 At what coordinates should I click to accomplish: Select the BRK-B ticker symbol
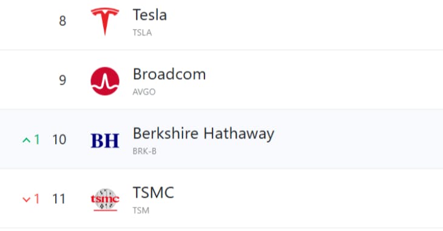tap(144, 151)
